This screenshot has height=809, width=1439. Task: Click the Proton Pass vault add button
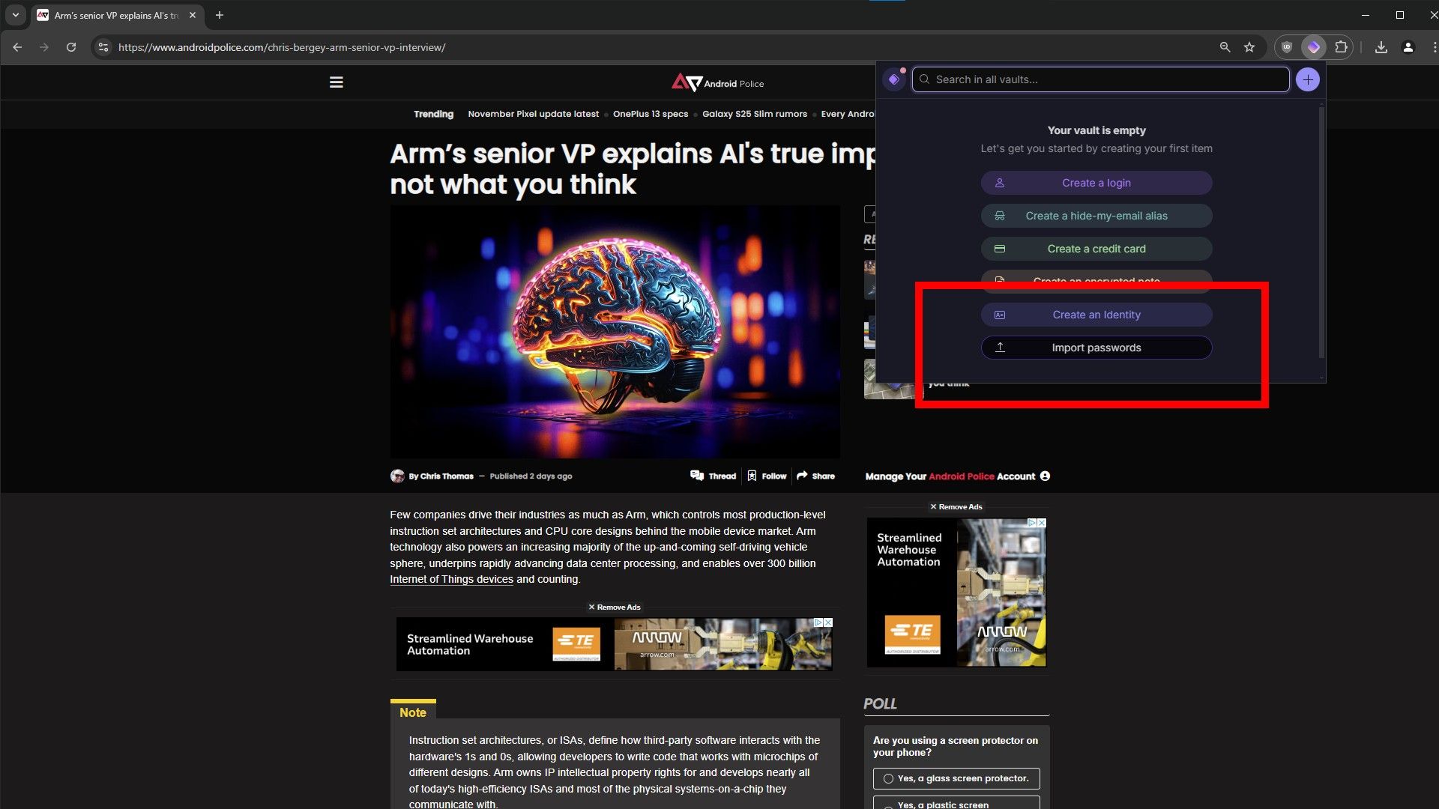(x=1306, y=79)
